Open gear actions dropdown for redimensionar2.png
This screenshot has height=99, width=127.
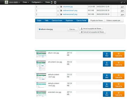pyautogui.click(x=122, y=14)
